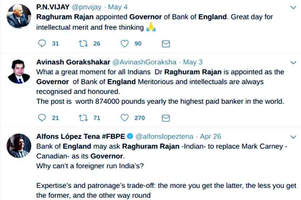Expand chevron menu on Alfons López Tena's tweet
This screenshot has width=301, height=200.
[293, 137]
